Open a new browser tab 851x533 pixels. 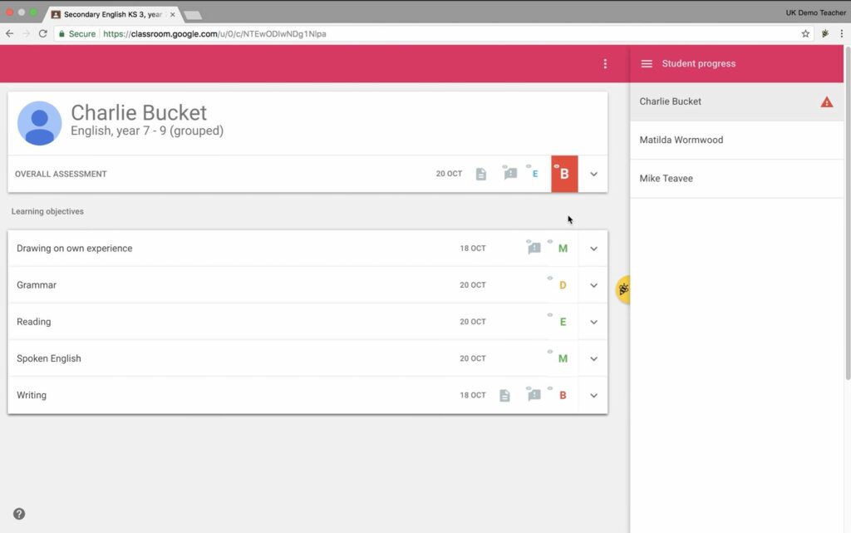pyautogui.click(x=193, y=15)
